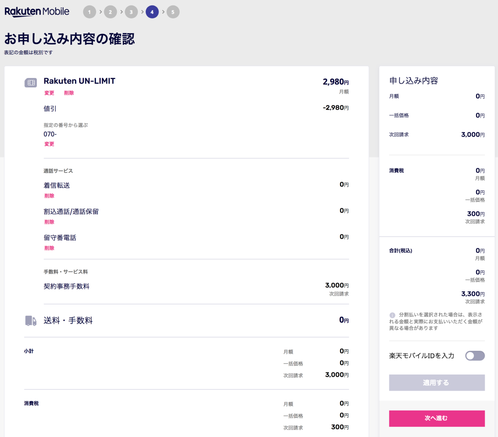The height and width of the screenshot is (437, 498).
Task: Click the 適用する button
Action: [x=437, y=383]
